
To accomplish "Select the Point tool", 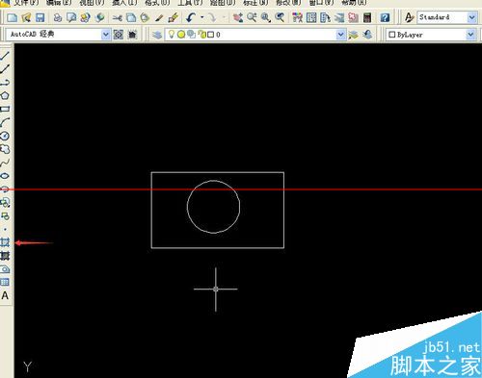I will coord(5,229).
